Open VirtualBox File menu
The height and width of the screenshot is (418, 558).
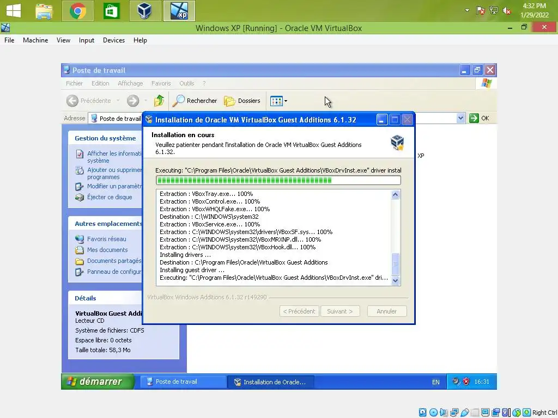9,40
